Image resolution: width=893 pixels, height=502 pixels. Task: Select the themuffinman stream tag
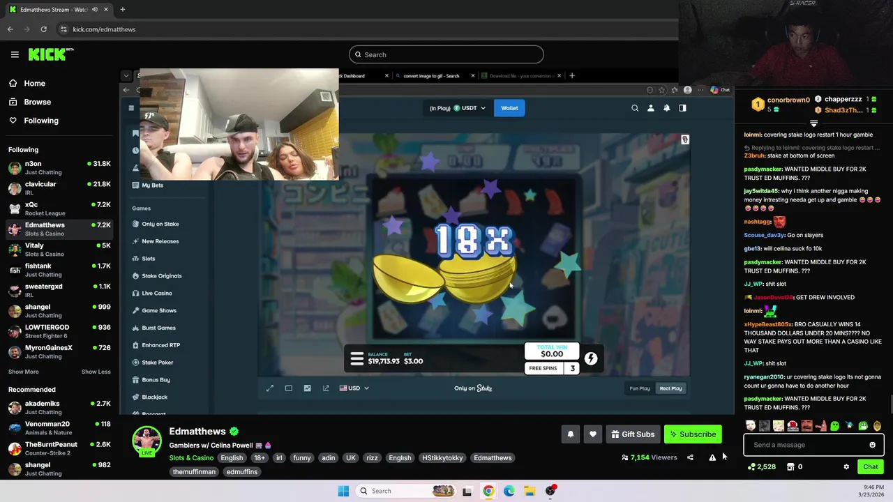point(194,472)
